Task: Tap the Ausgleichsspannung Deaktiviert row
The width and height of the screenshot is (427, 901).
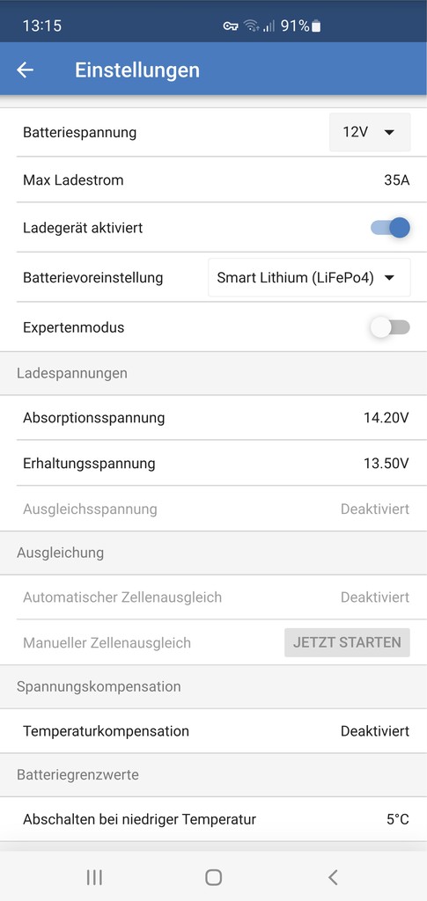Action: pyautogui.click(x=213, y=509)
